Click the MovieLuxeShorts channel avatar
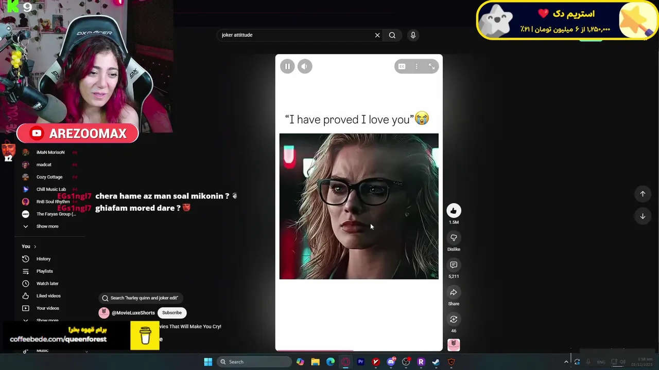Viewport: 659px width, 370px height. click(104, 313)
